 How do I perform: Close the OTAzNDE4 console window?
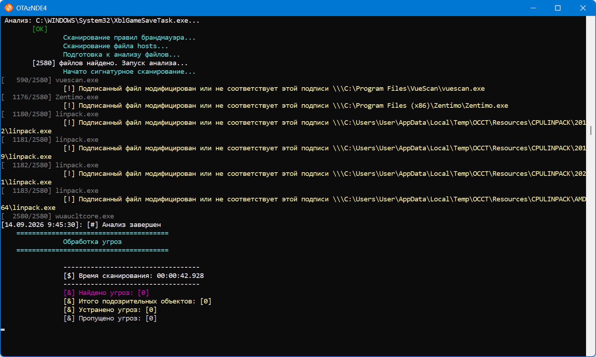[583, 8]
